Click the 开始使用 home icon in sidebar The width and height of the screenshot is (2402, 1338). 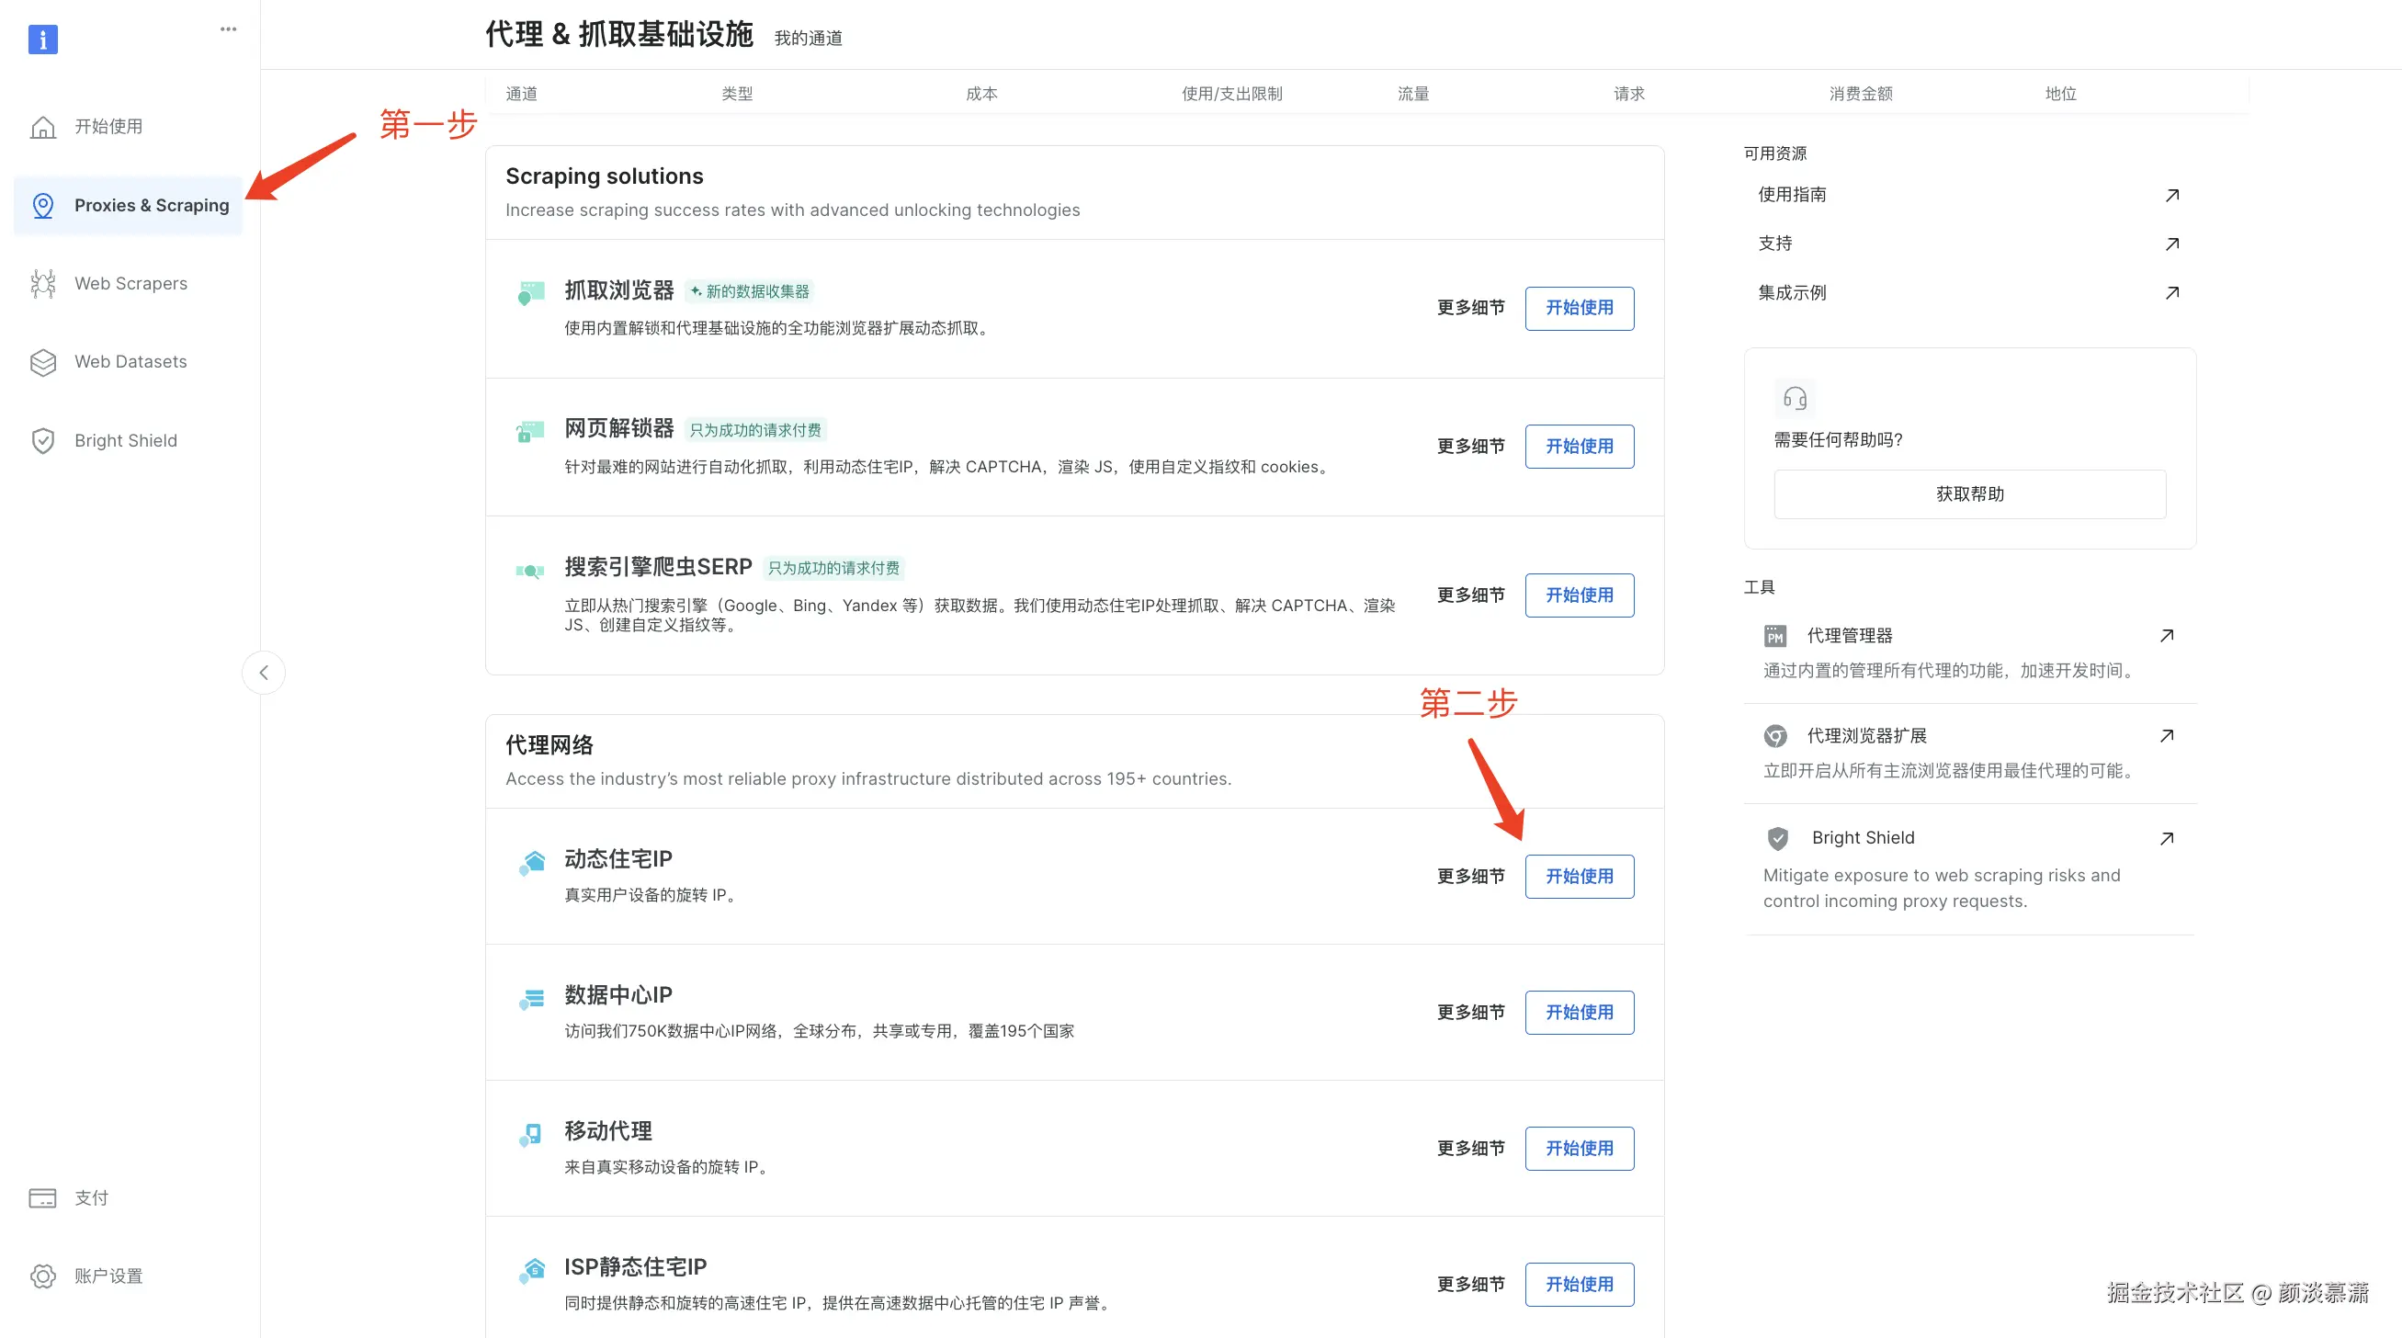click(43, 127)
